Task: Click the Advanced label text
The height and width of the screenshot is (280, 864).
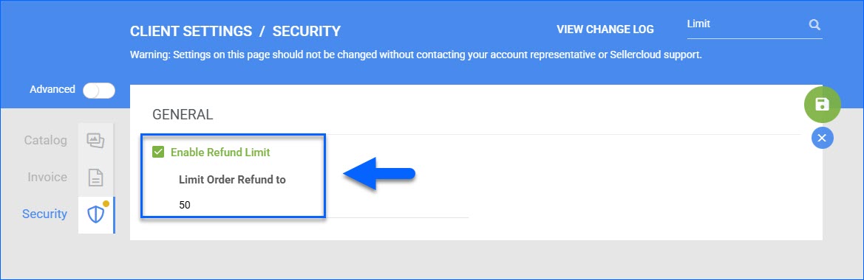Action: 52,89
